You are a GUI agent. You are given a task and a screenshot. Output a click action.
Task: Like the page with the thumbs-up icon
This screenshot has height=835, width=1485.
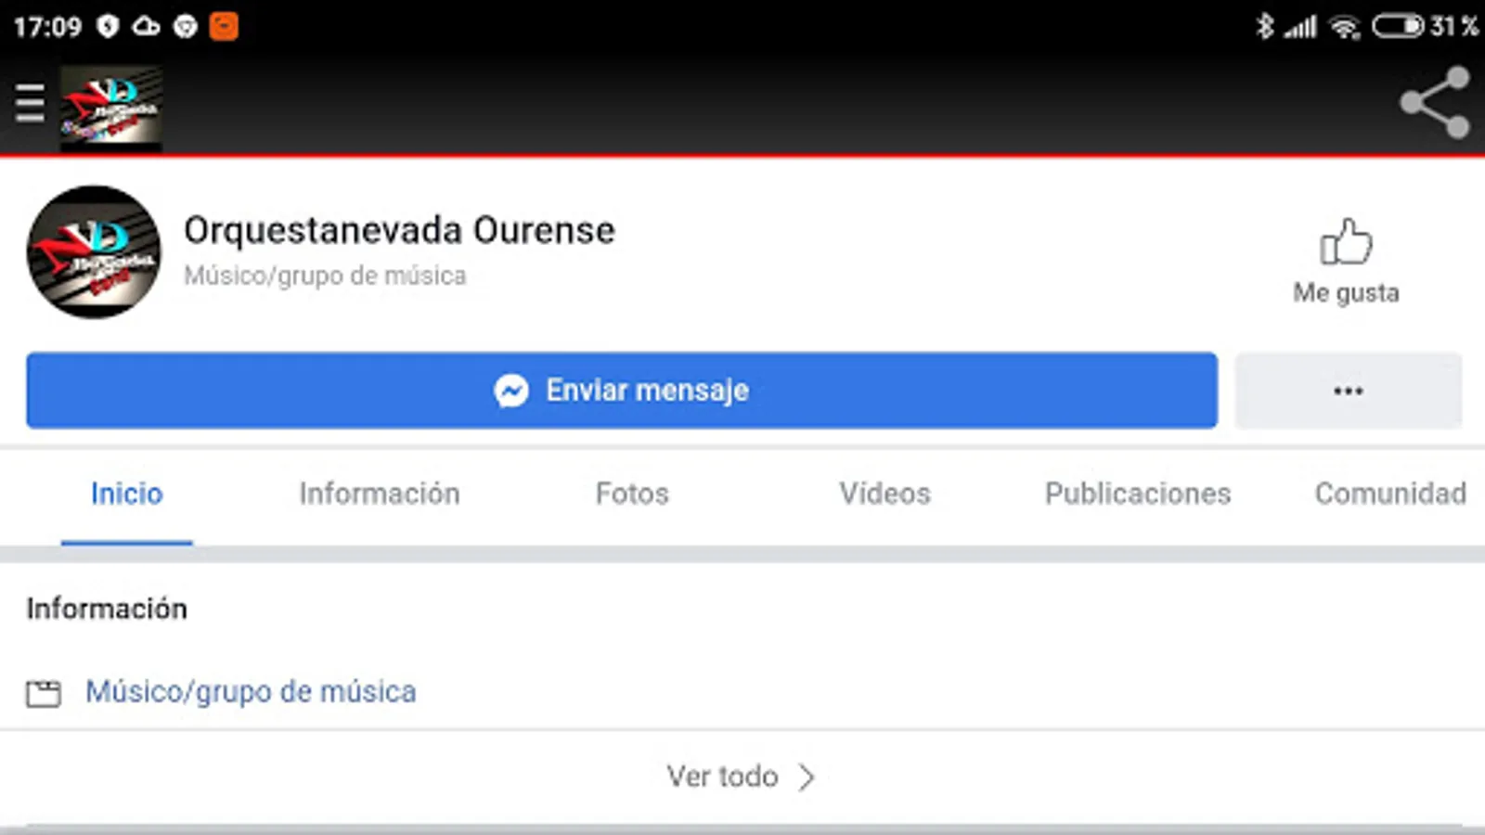(x=1346, y=242)
